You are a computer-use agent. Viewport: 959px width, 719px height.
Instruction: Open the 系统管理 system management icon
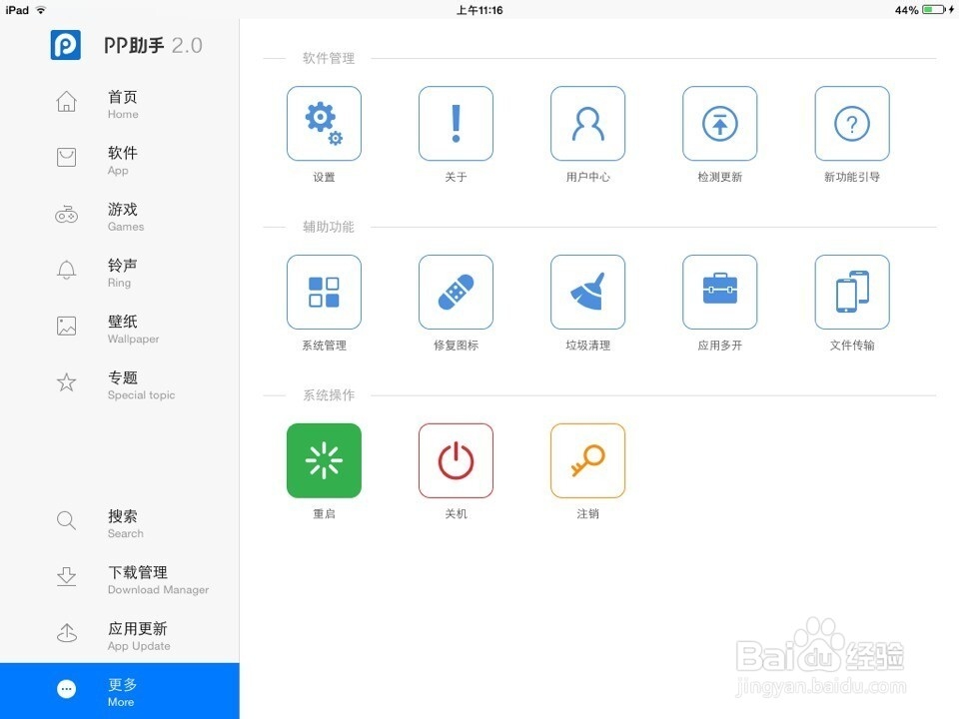pos(324,293)
